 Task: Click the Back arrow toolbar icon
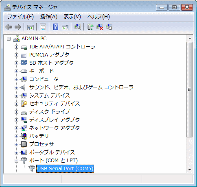pyautogui.click(x=9, y=27)
